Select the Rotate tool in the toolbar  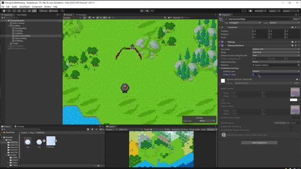14,11
